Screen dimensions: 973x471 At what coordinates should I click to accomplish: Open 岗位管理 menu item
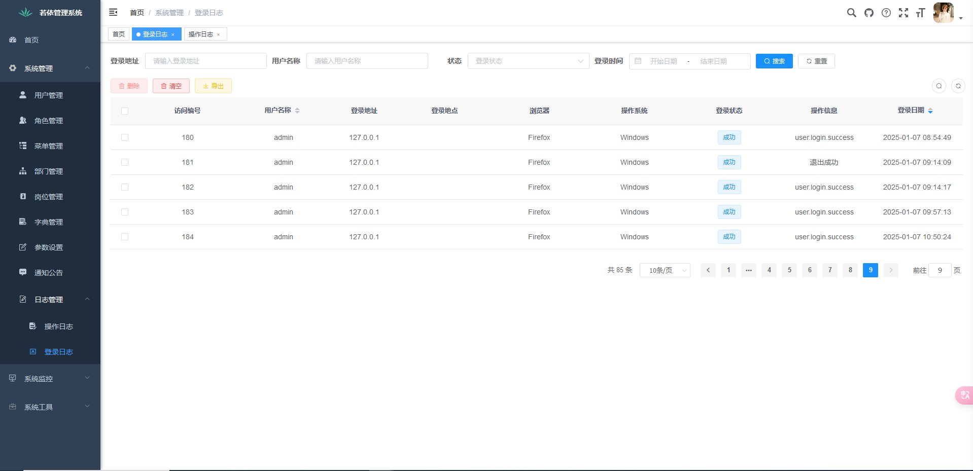click(50, 196)
